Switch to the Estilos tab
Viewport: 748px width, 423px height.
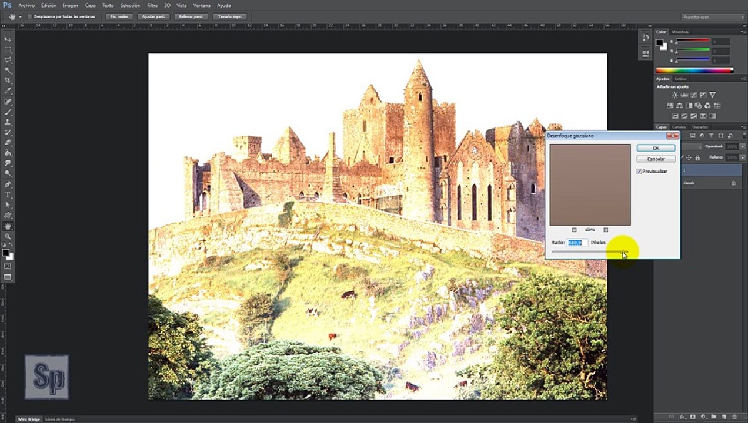[680, 79]
